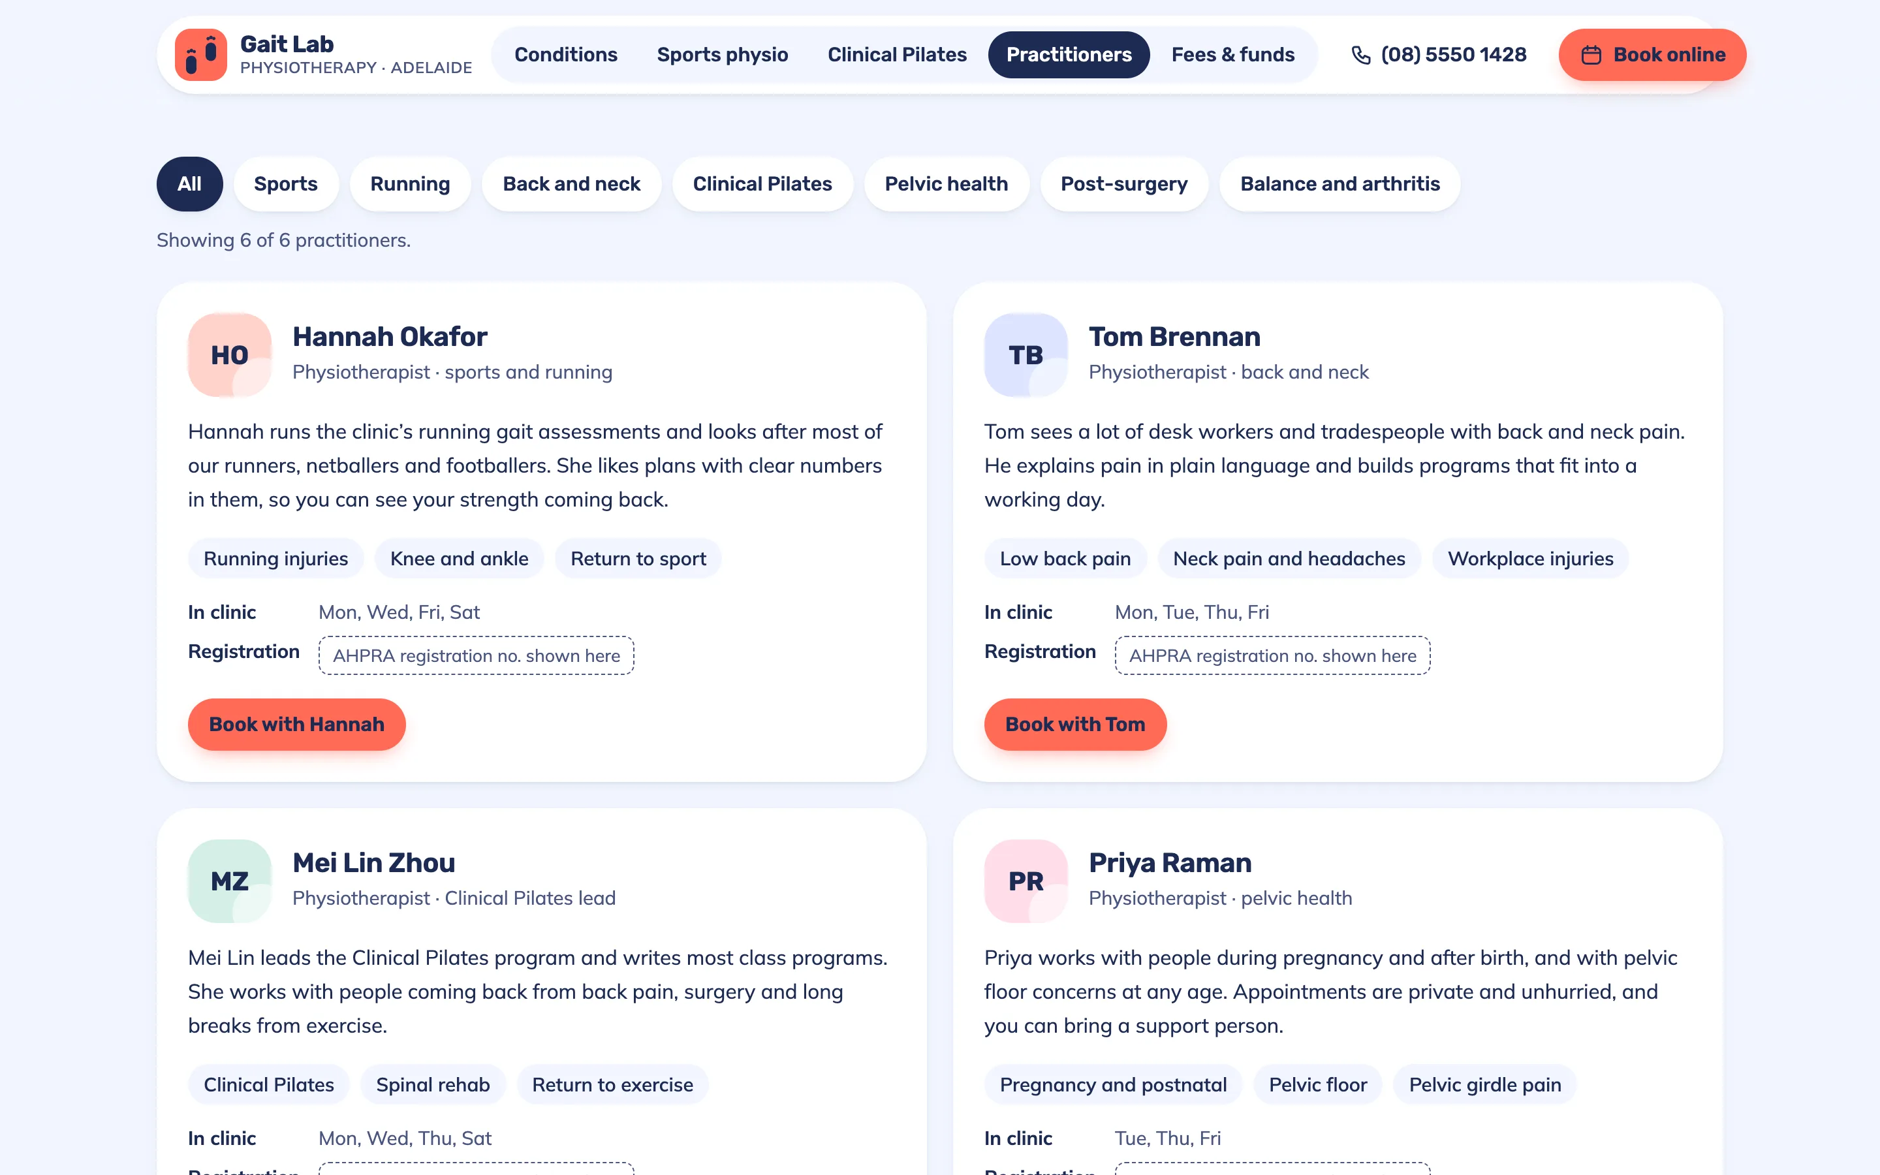Click the calendar icon in Book online
This screenshot has width=1880, height=1175.
[1591, 55]
